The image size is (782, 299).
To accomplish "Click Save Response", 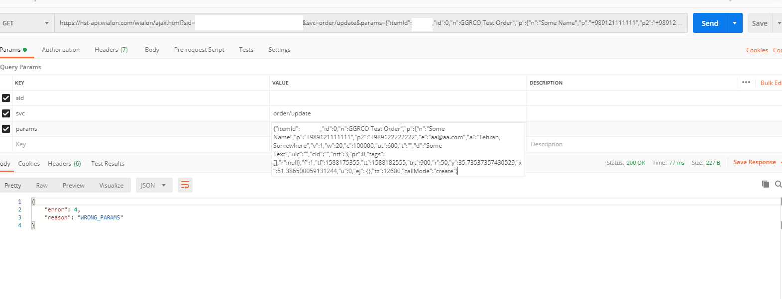I will click(754, 162).
